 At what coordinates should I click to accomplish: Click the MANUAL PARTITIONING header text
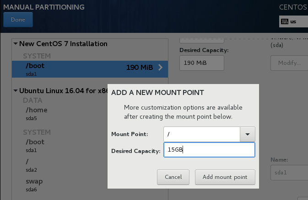(x=44, y=7)
